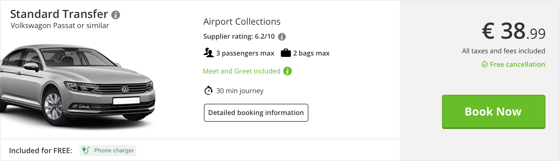Click the green plug charger icon
Viewport: 560px width, 161px height.
tap(86, 151)
